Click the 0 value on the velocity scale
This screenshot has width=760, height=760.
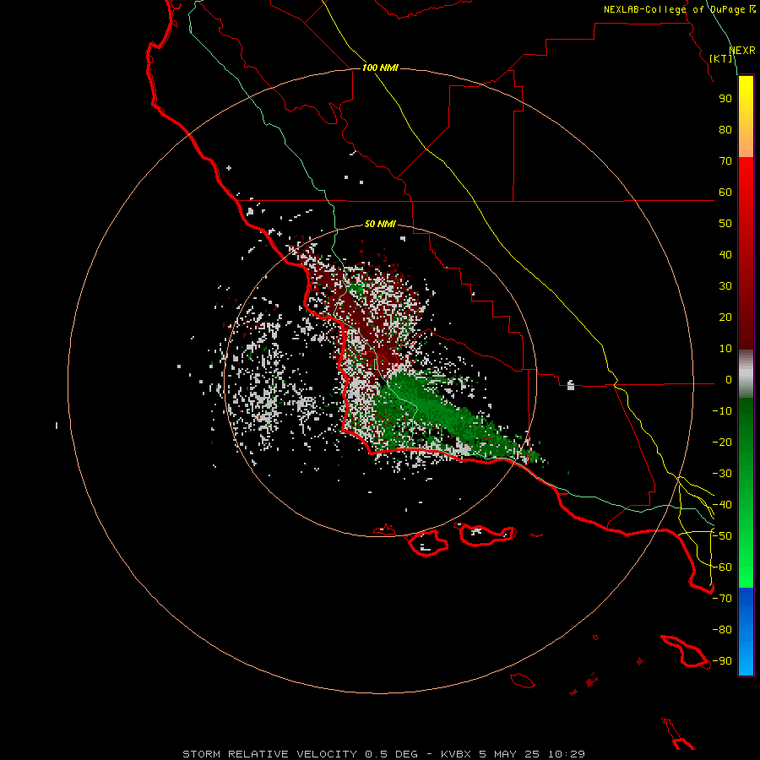[x=729, y=380]
